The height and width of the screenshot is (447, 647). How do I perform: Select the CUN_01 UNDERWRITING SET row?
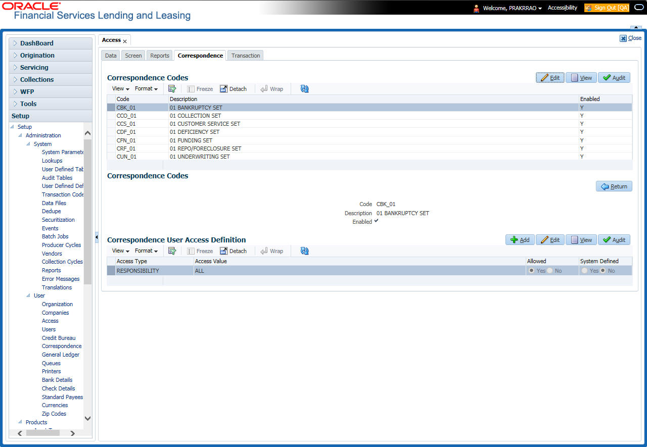click(x=369, y=157)
